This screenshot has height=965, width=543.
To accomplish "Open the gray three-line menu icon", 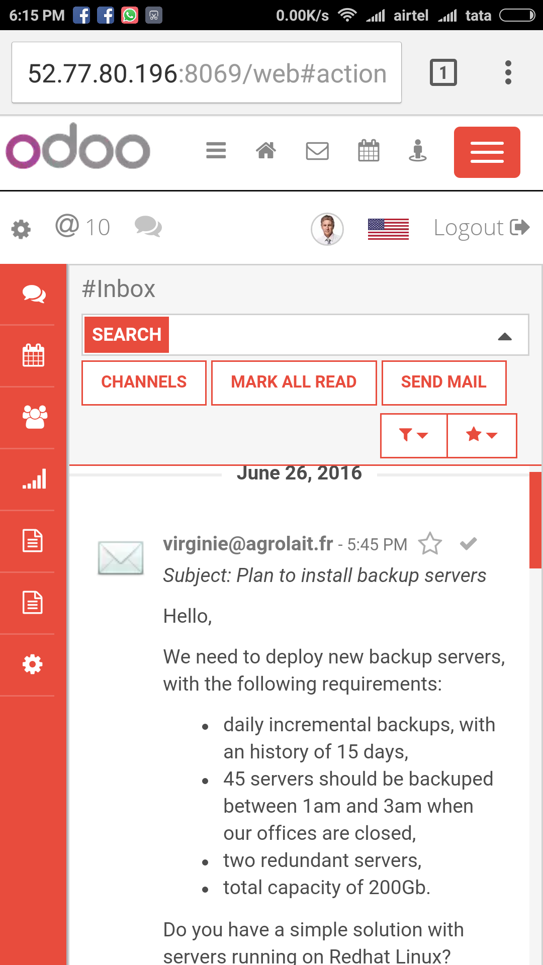I will click(x=216, y=150).
